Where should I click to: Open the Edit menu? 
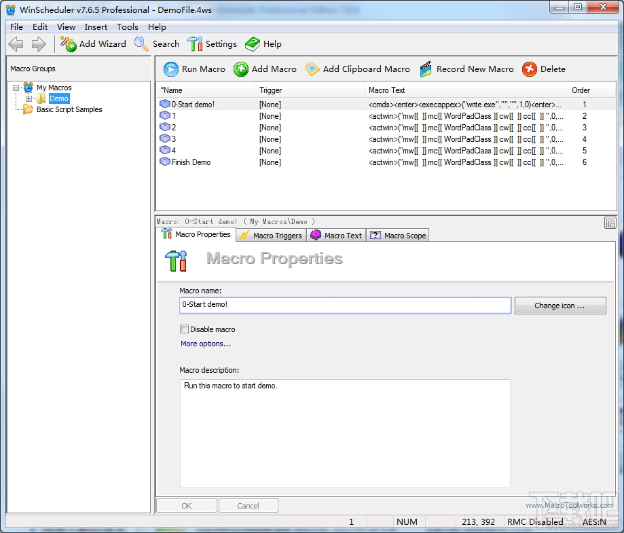coord(40,26)
